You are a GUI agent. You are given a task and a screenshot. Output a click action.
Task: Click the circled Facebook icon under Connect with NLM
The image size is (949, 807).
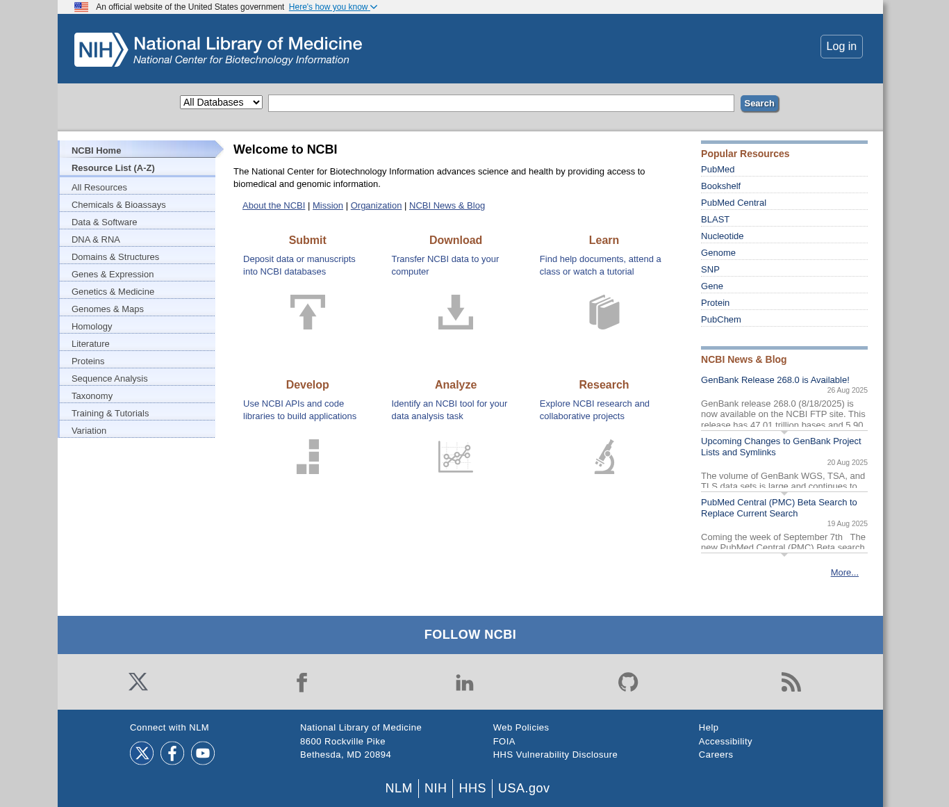(172, 753)
